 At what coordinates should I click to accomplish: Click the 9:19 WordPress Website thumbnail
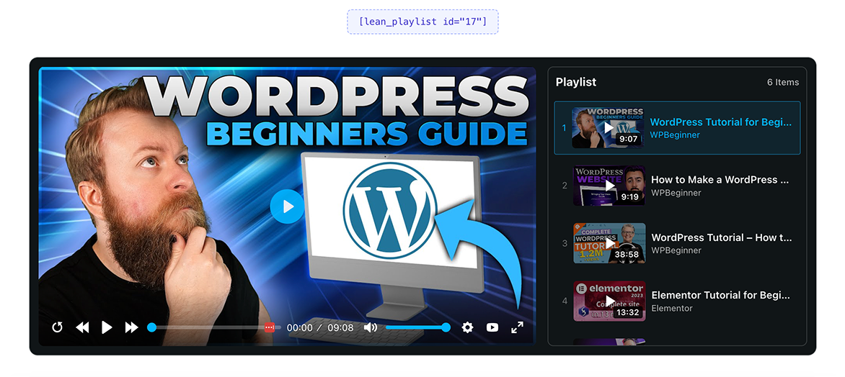pyautogui.click(x=609, y=186)
